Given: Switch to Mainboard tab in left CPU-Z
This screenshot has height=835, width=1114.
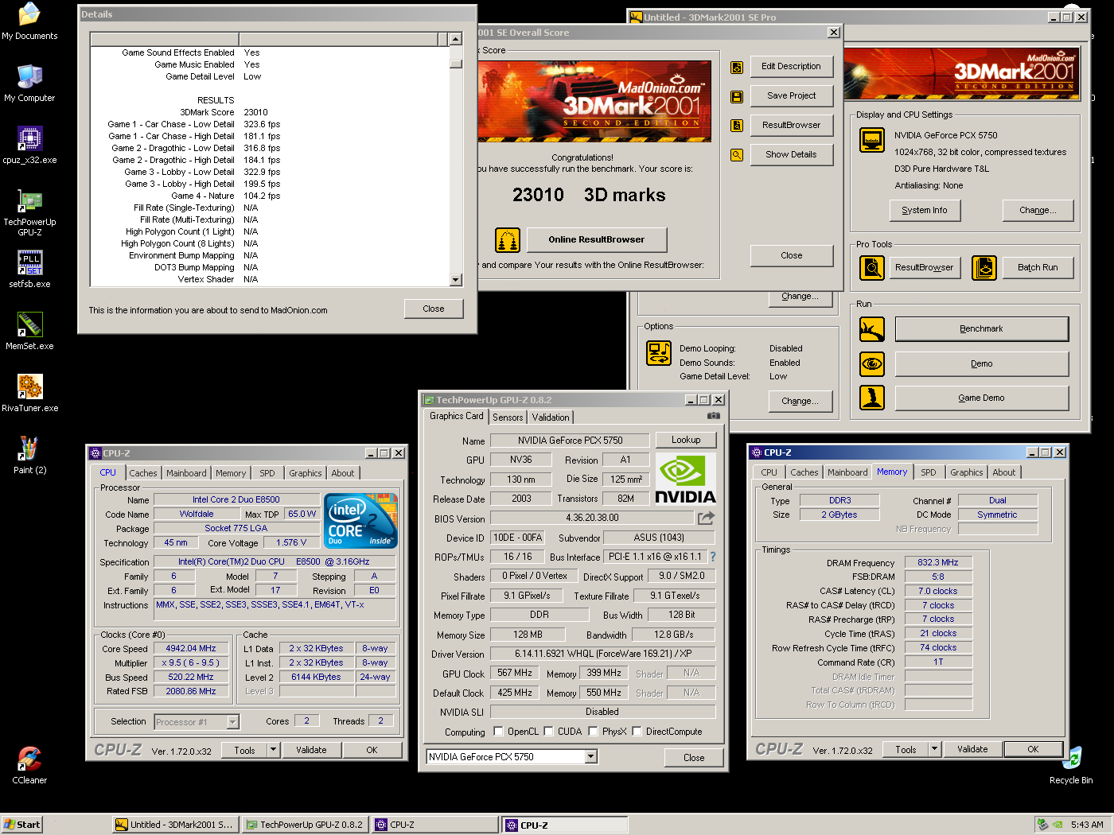Looking at the screenshot, I should (x=186, y=473).
